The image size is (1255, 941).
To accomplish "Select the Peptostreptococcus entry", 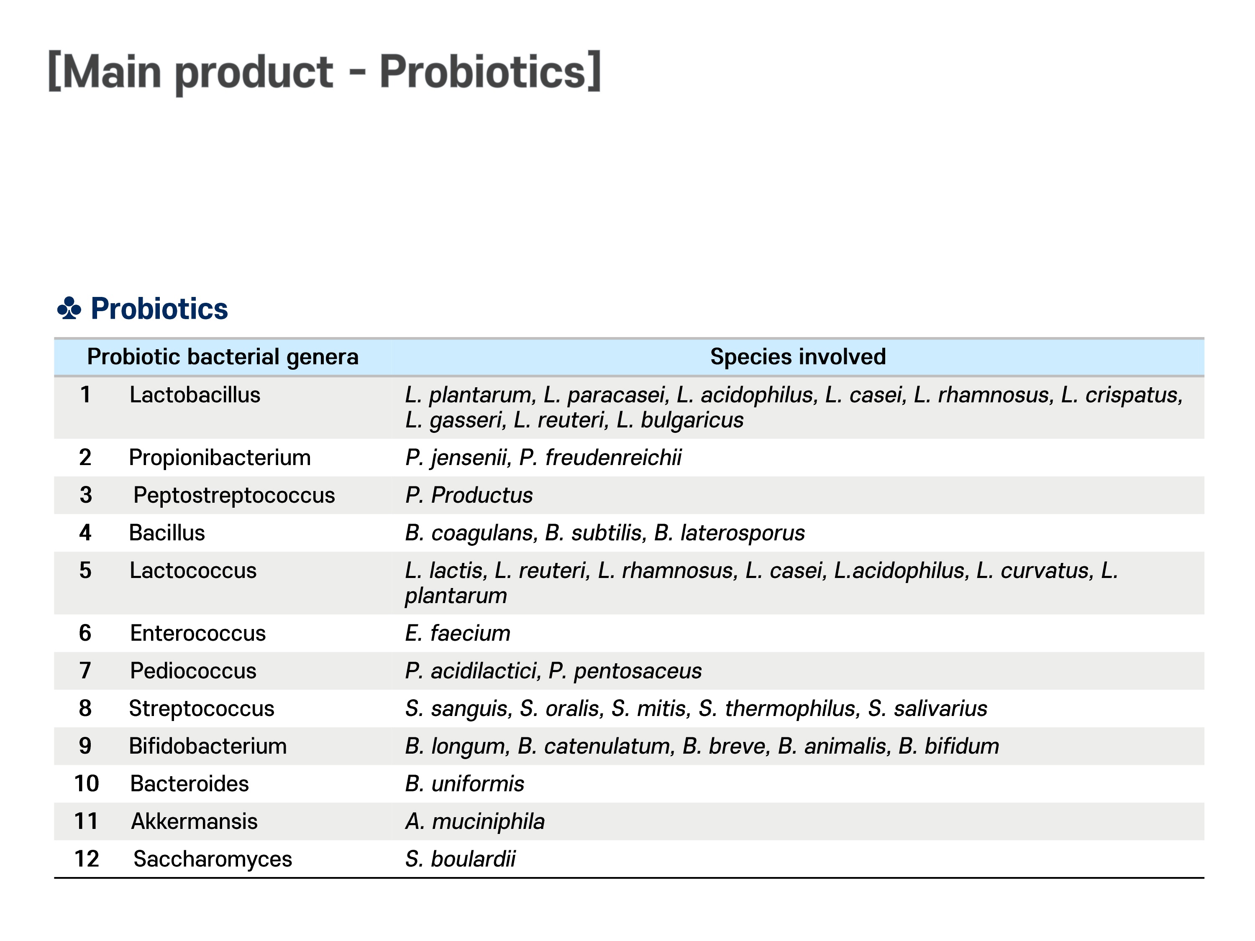I will [x=234, y=496].
